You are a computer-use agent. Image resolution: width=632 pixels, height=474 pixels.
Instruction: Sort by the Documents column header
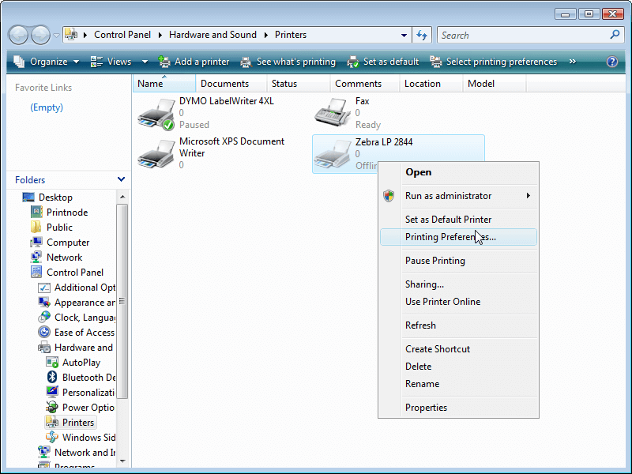pos(231,84)
